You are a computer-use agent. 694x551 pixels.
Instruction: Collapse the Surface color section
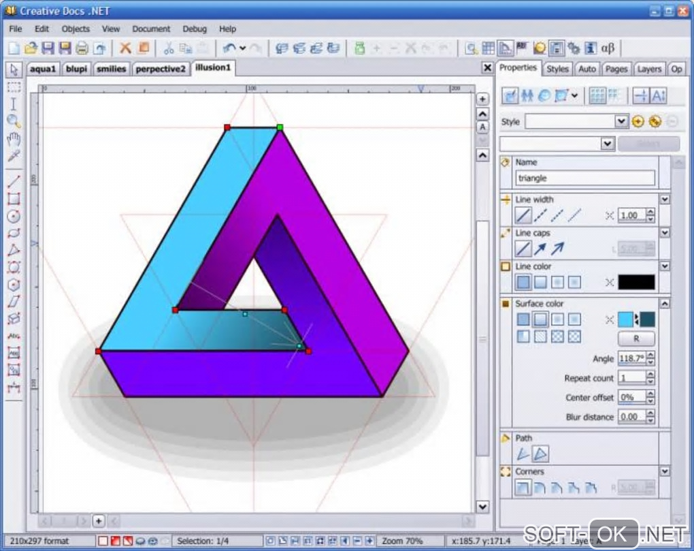tap(665, 303)
